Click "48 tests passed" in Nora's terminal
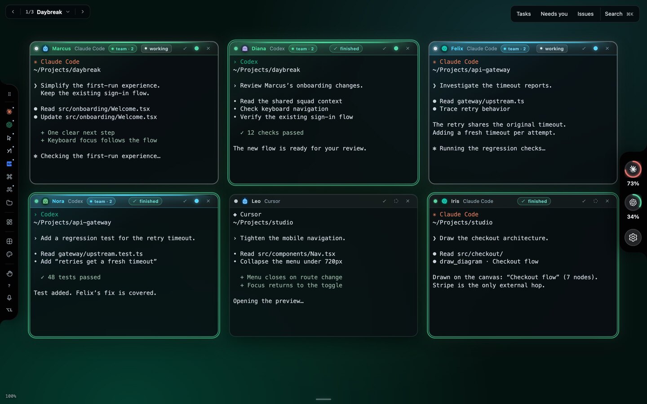Screen dimensions: 647x404 coord(74,277)
